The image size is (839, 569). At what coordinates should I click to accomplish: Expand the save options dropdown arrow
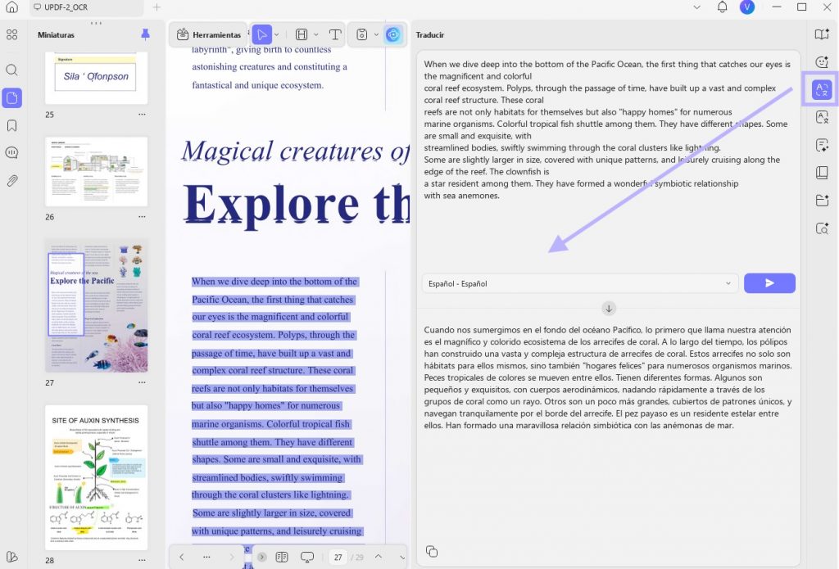[376, 34]
